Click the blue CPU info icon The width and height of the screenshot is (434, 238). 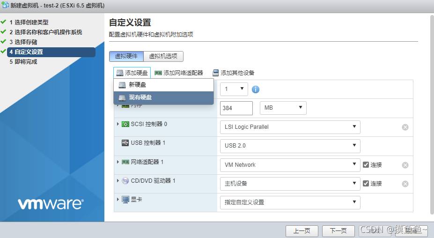[256, 89]
